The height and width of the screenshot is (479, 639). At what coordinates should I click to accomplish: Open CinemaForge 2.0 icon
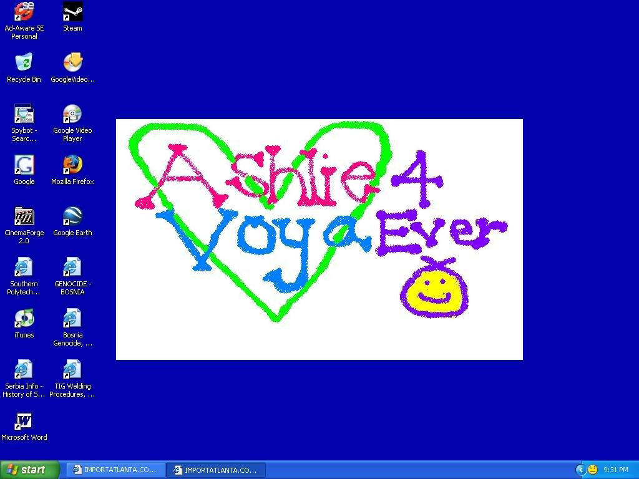coord(24,216)
